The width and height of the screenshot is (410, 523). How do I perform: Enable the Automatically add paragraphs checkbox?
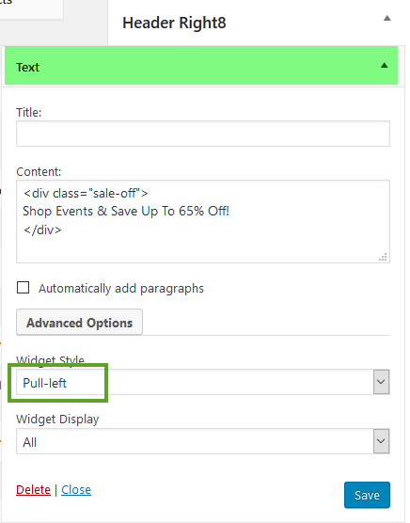click(x=23, y=288)
